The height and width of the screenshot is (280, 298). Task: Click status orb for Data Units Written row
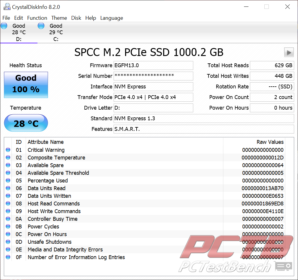(8, 196)
